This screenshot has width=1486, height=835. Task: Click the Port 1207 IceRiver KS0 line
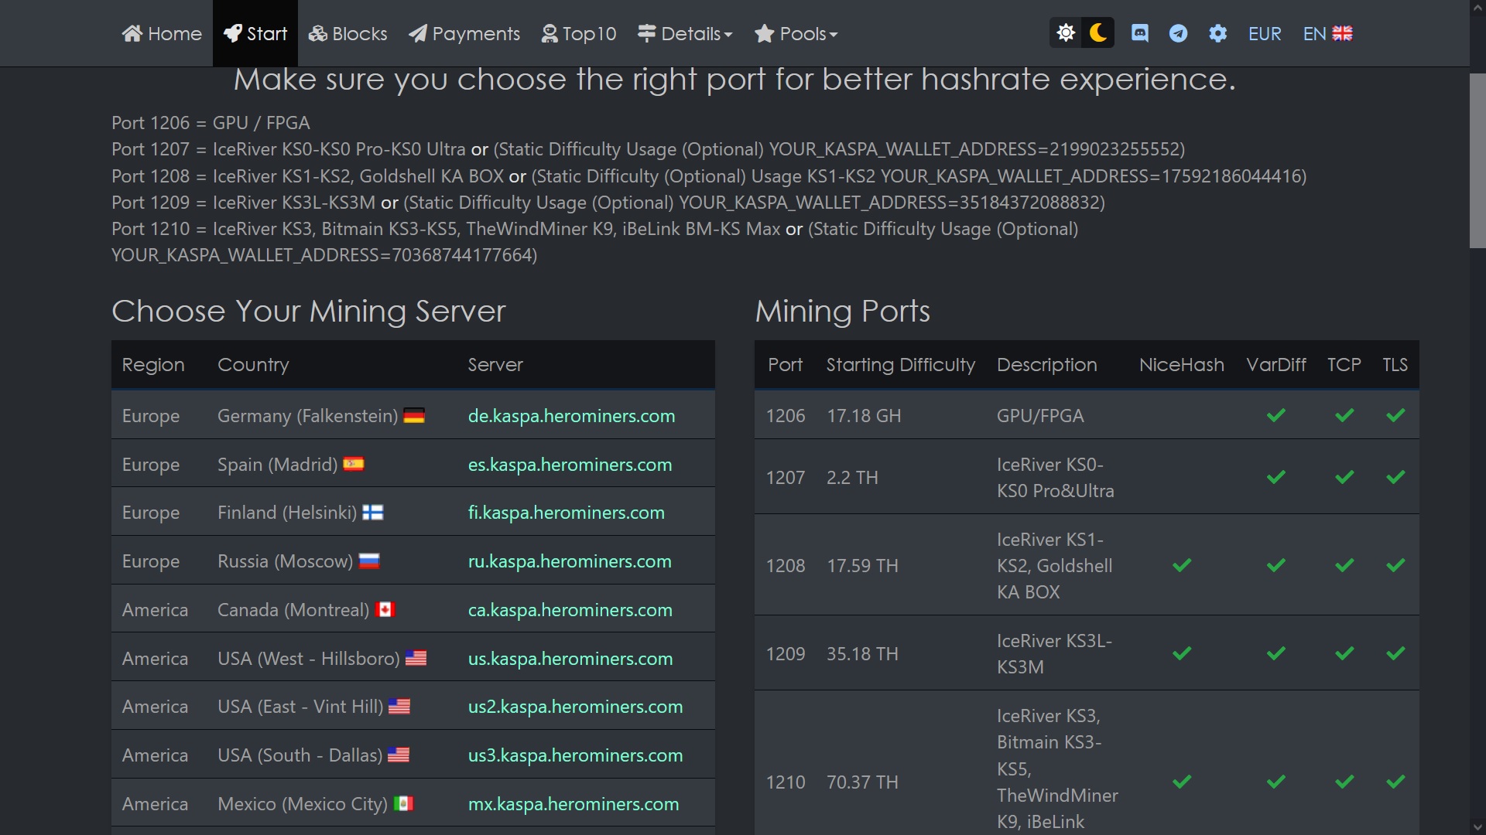(648, 149)
